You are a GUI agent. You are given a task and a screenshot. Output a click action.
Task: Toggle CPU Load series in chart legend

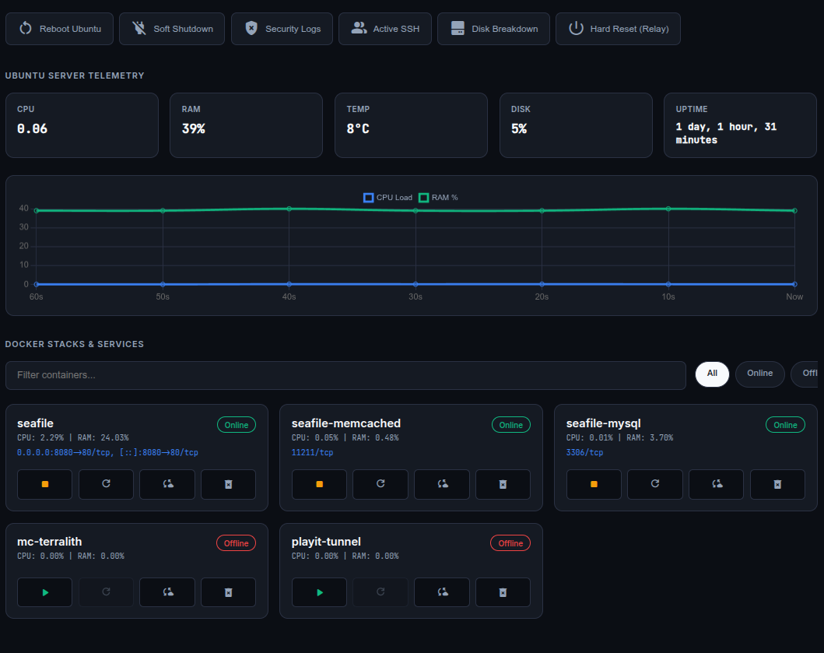point(387,198)
